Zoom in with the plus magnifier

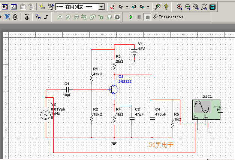179,7
